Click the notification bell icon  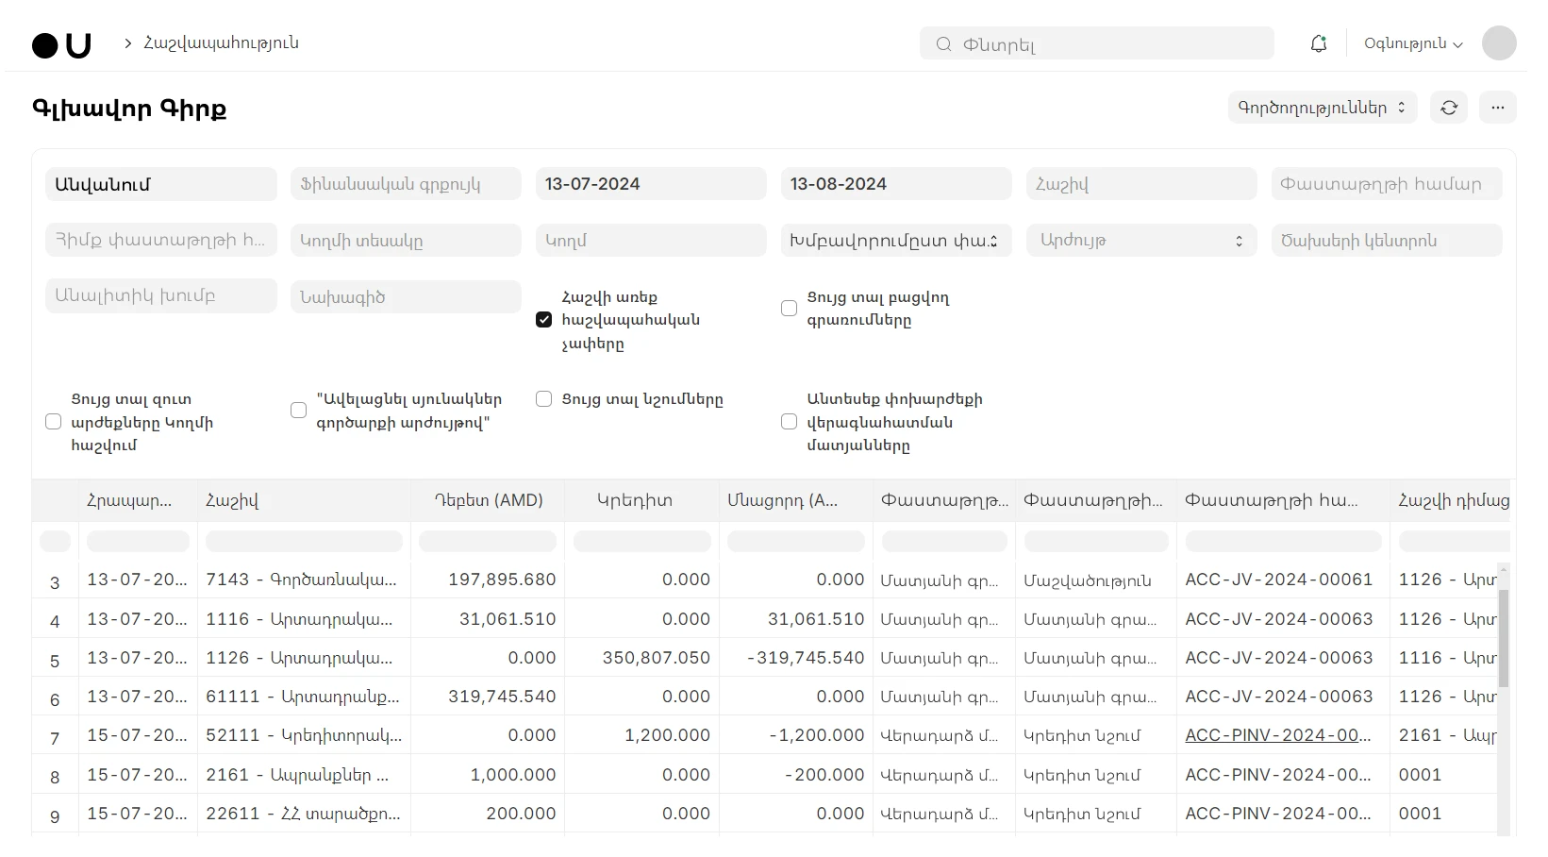click(1319, 43)
